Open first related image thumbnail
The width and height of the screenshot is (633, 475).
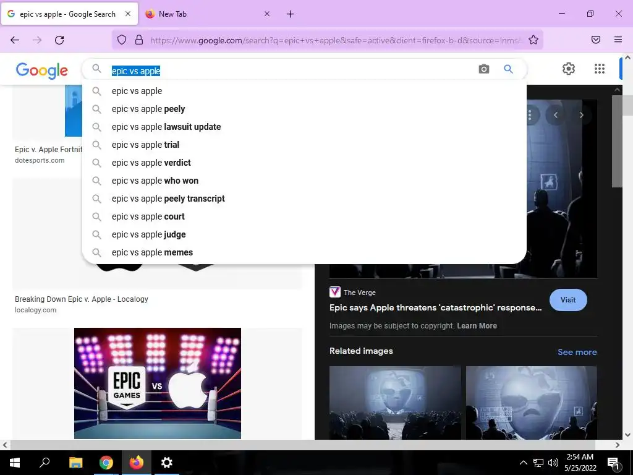click(x=395, y=403)
